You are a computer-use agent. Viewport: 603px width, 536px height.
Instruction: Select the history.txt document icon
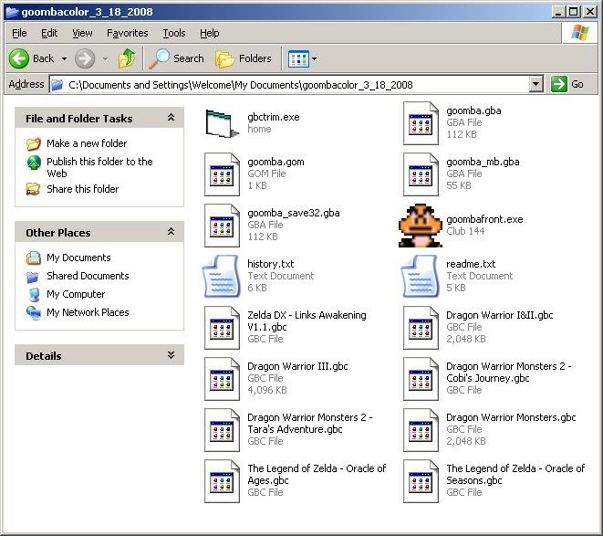222,277
